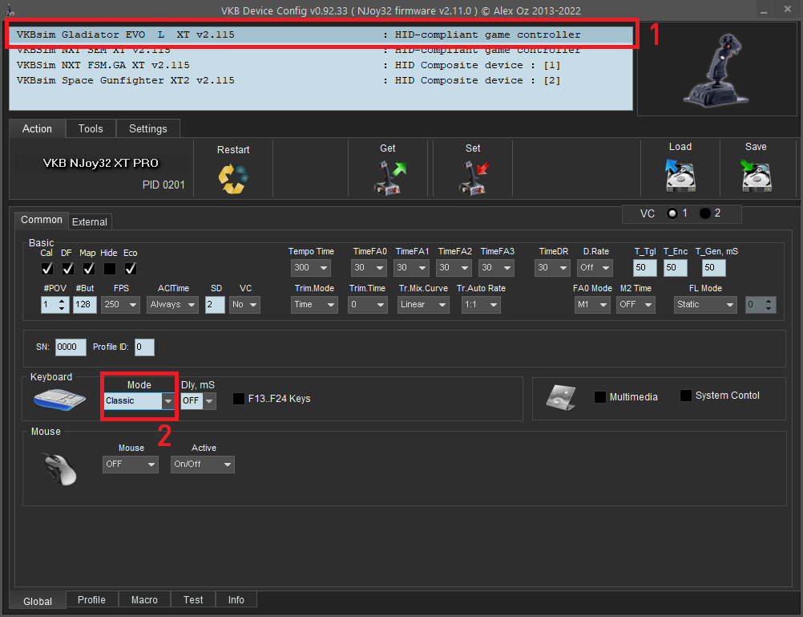This screenshot has height=617, width=803.
Task: Open the Keyboard Mode Classic dropdown
Action: pos(139,401)
